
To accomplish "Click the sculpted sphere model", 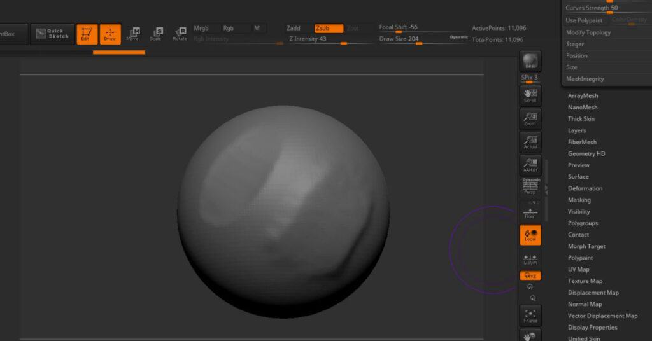I will pyautogui.click(x=283, y=212).
